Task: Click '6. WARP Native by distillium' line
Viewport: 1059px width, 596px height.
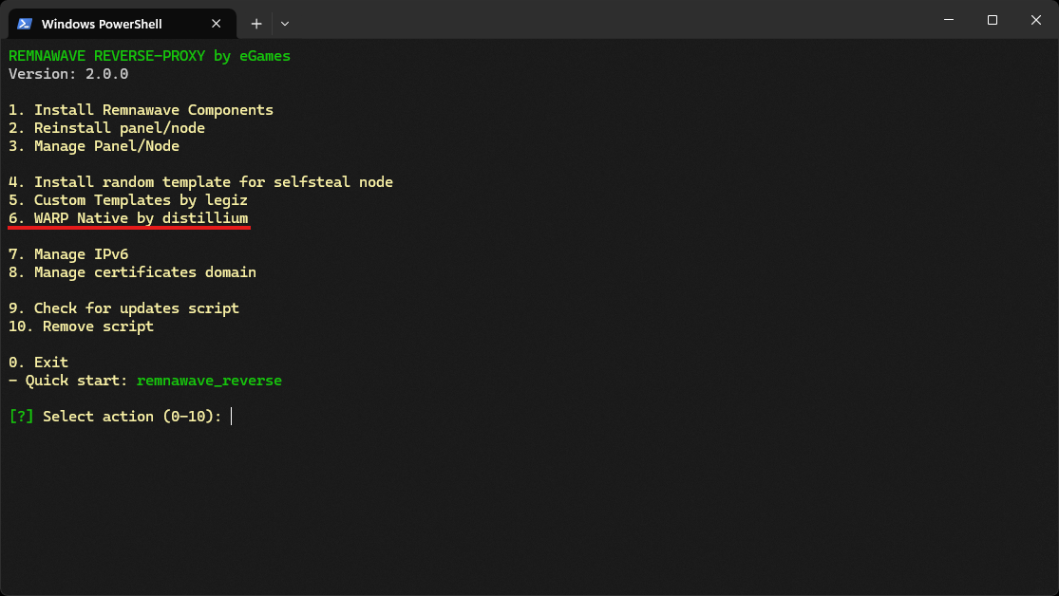Action: point(128,218)
